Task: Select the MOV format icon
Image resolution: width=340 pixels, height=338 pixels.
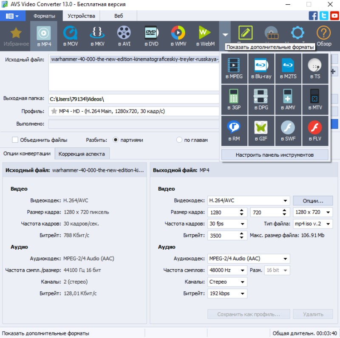Action: (x=71, y=37)
